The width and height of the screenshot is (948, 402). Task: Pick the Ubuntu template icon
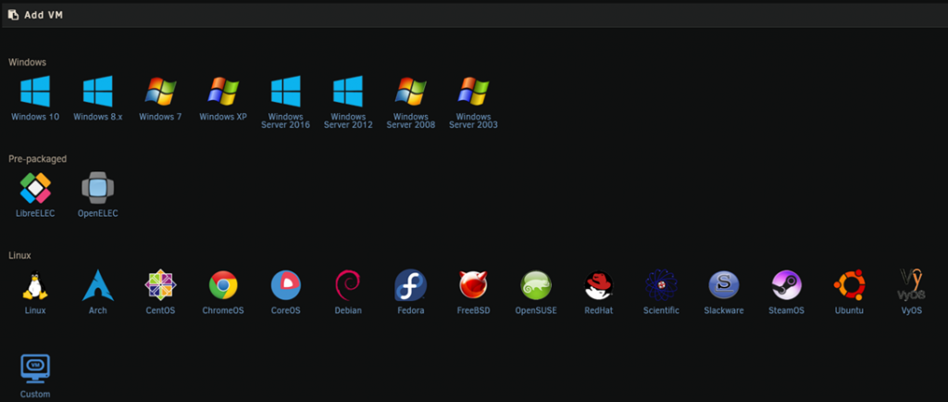click(x=849, y=285)
